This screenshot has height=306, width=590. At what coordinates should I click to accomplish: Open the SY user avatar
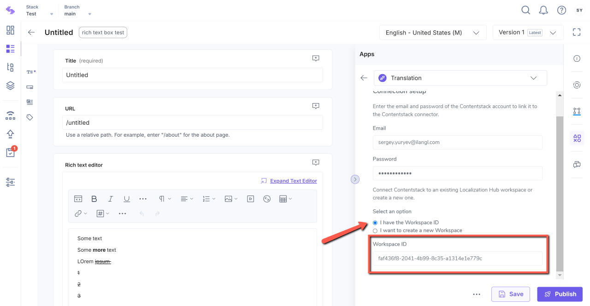click(579, 10)
